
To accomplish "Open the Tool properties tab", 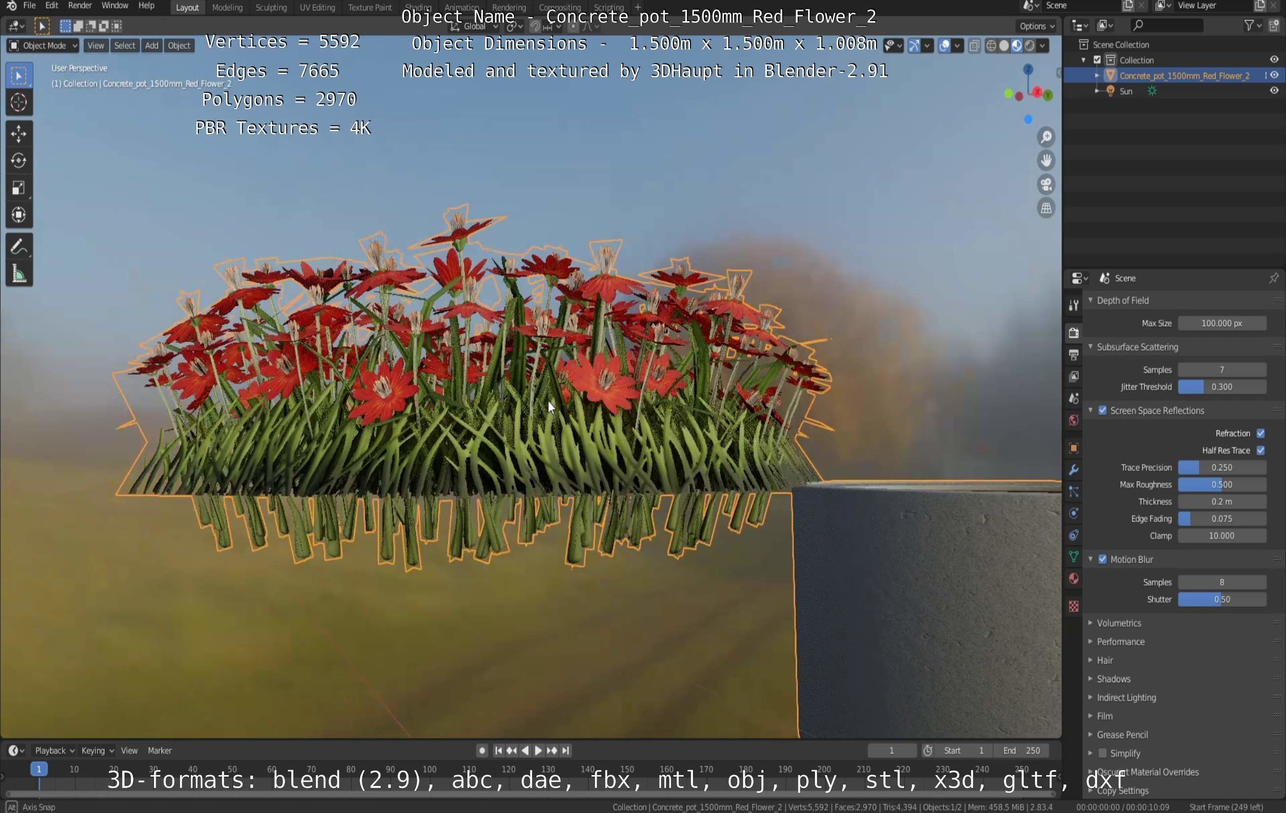I will click(1073, 305).
